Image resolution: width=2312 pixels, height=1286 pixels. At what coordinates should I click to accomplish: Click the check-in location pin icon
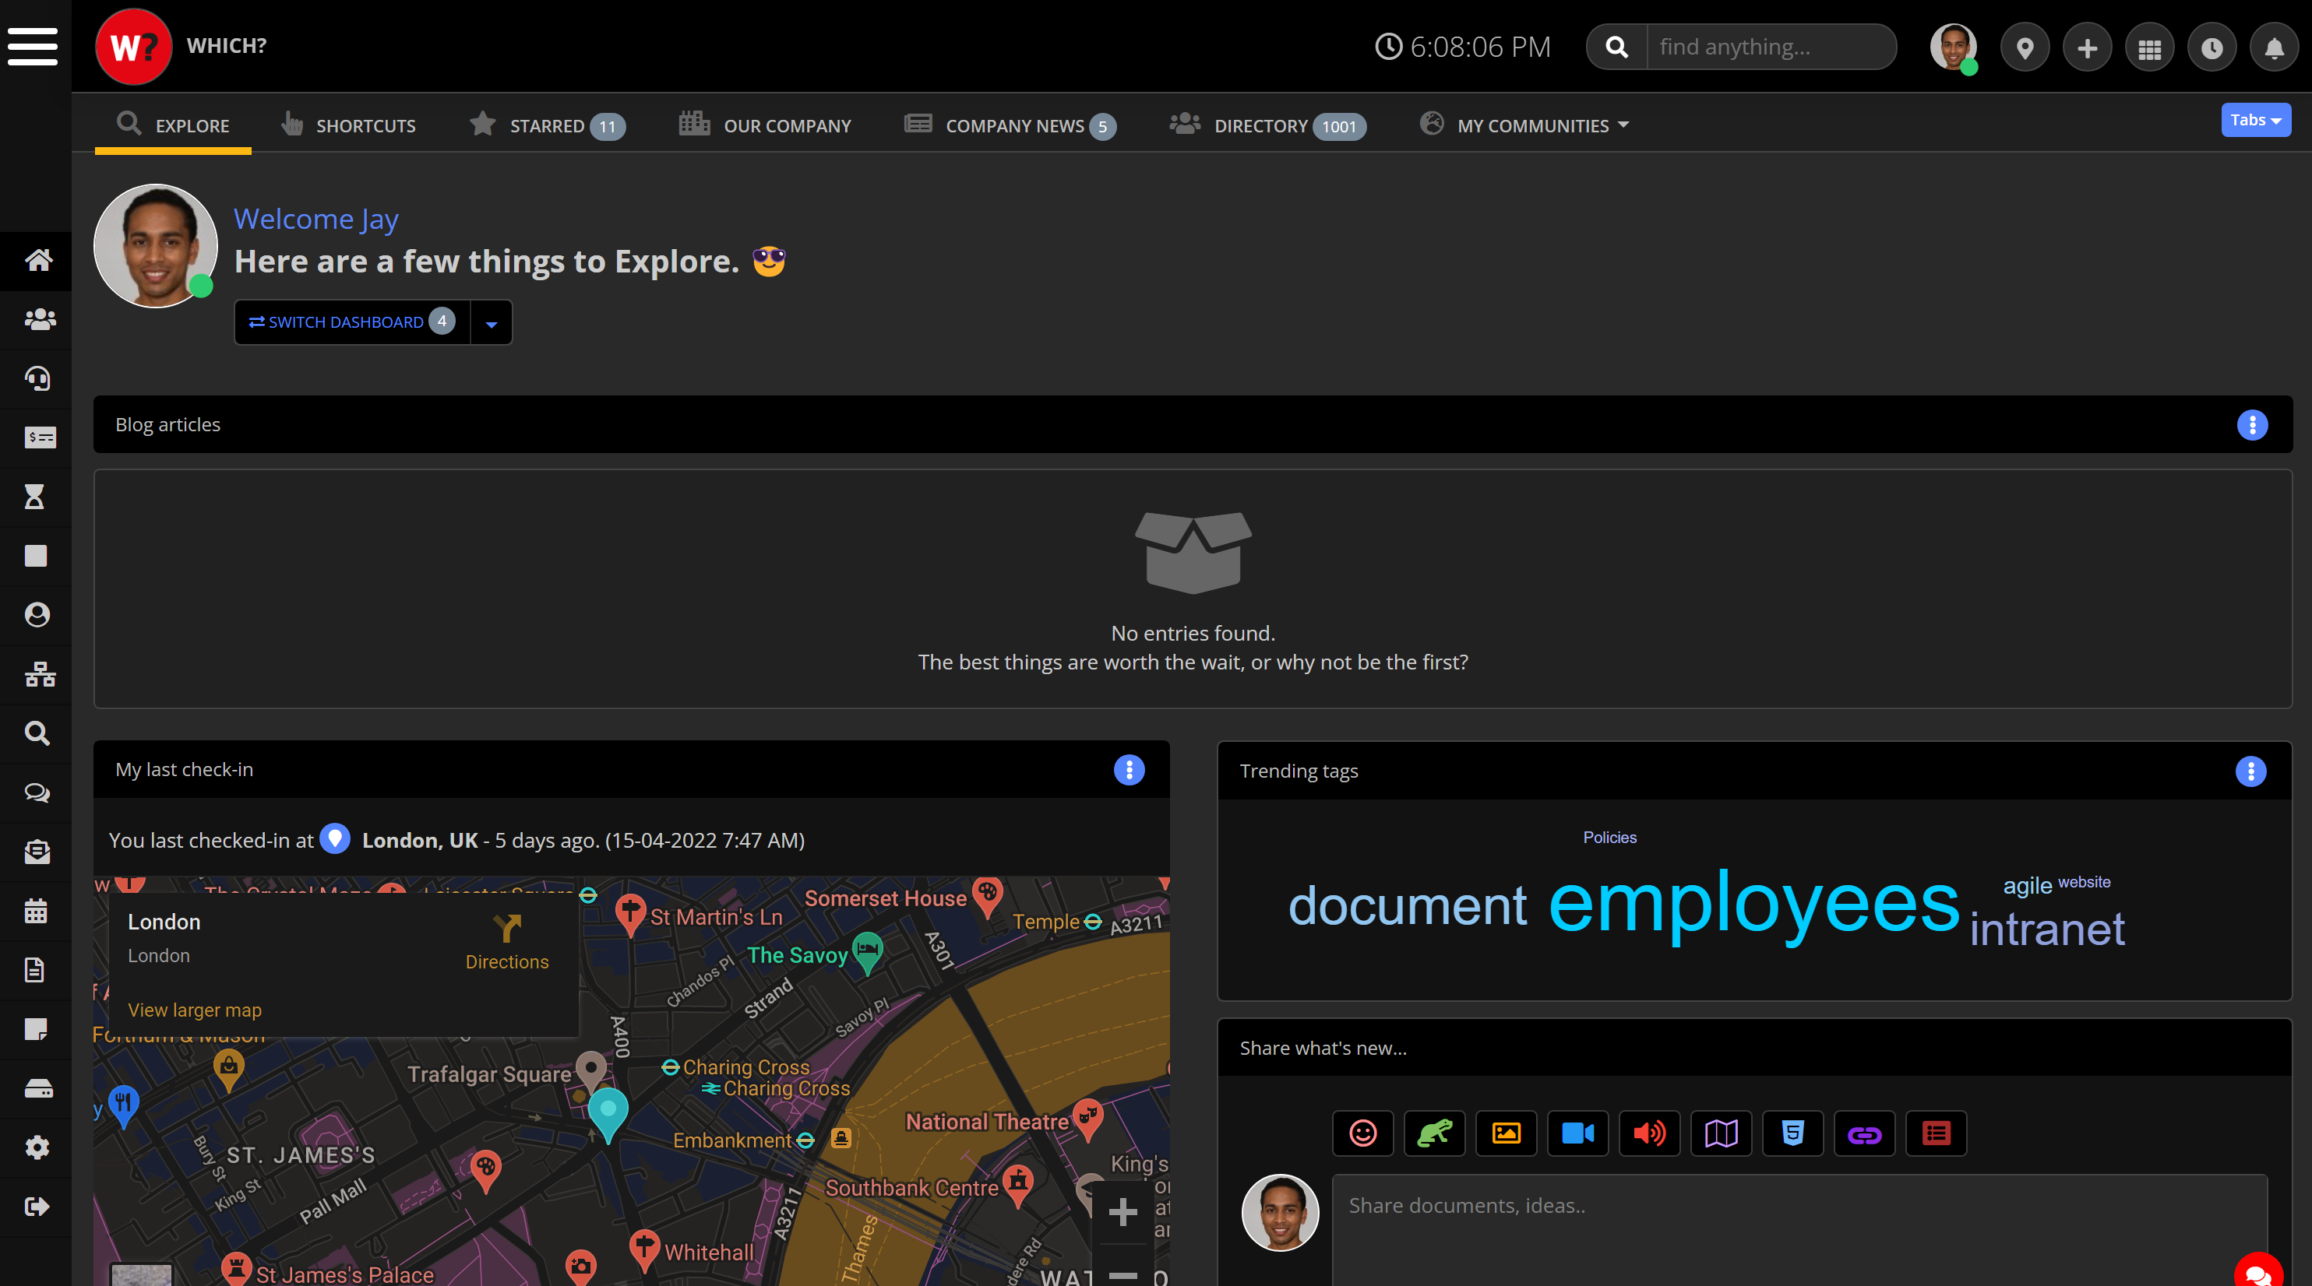[2025, 48]
